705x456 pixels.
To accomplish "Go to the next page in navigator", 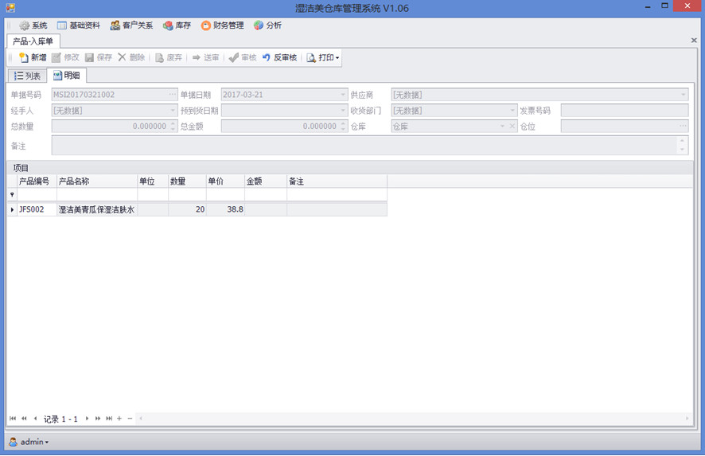I will pyautogui.click(x=98, y=419).
